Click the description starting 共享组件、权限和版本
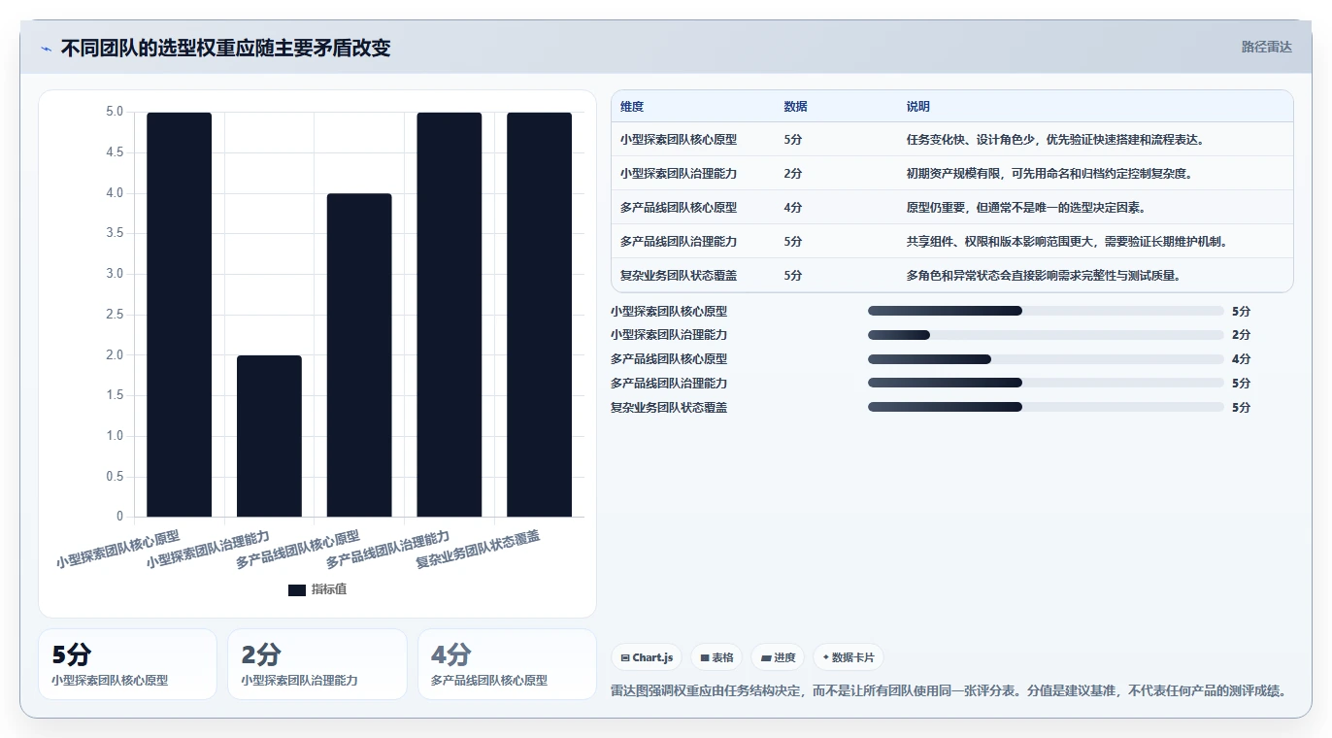This screenshot has height=738, width=1332. point(1067,241)
